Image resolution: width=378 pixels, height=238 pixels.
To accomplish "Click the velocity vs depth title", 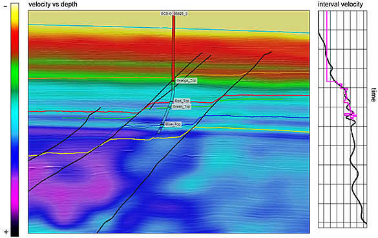I will 53,5.
